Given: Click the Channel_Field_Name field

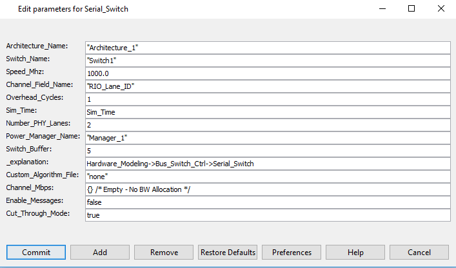Looking at the screenshot, I should tap(267, 86).
